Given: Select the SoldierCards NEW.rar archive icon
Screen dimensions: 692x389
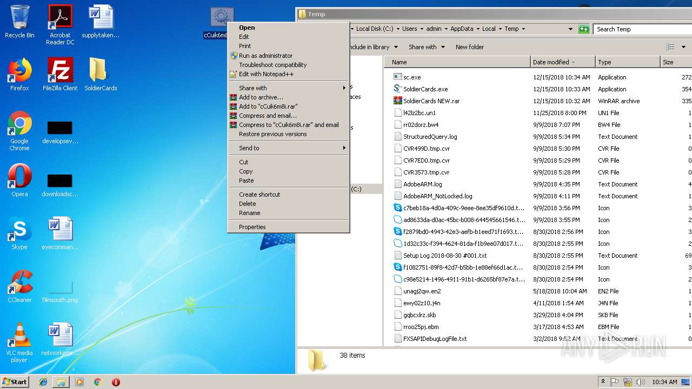Looking at the screenshot, I should (398, 101).
